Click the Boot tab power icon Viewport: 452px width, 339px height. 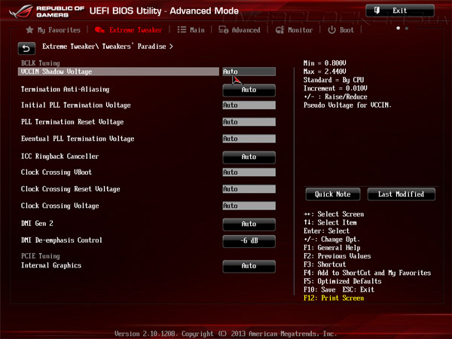(331, 29)
